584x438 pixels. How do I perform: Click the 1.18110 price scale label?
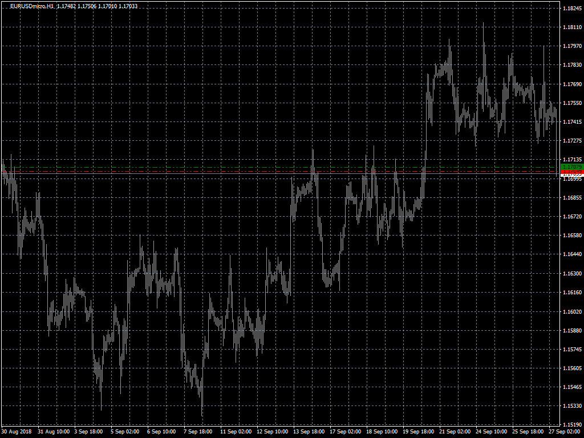tap(571, 27)
